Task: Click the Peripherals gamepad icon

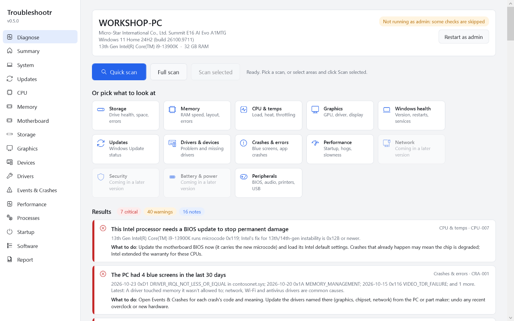Action: click(244, 177)
